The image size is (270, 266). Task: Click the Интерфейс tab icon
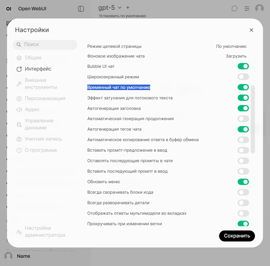point(19,69)
